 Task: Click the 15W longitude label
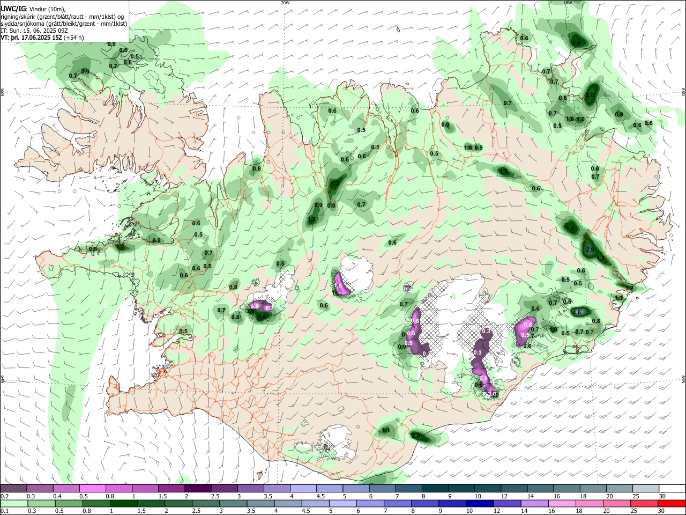pyautogui.click(x=568, y=3)
